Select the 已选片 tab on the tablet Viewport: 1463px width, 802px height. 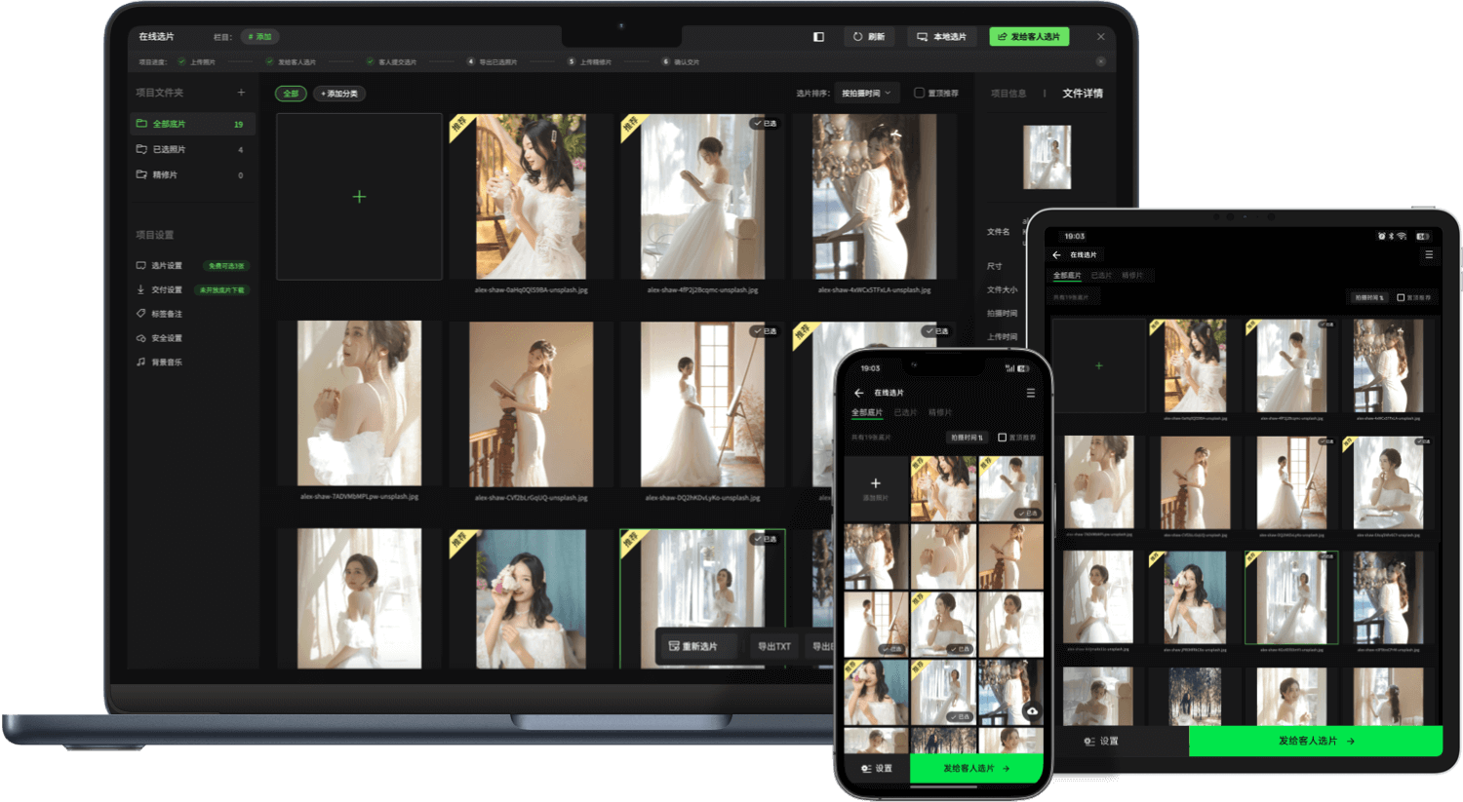click(1101, 276)
